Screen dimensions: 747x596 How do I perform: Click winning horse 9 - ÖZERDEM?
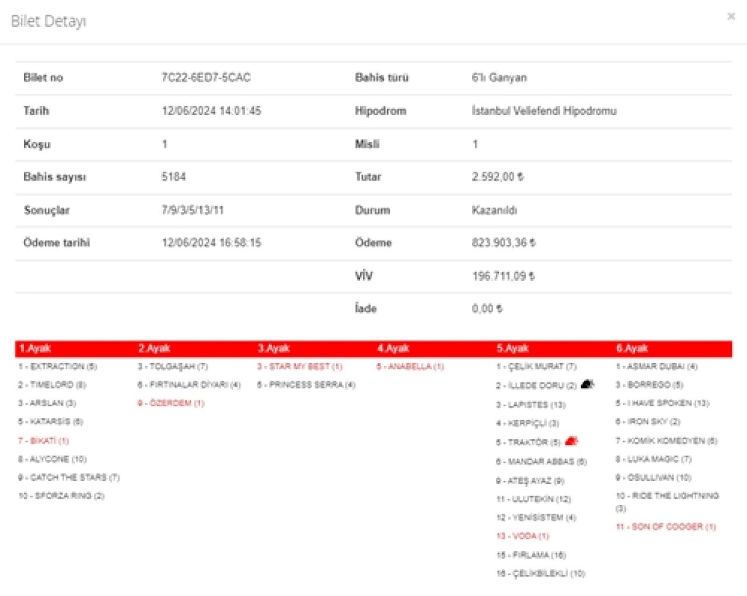point(171,403)
